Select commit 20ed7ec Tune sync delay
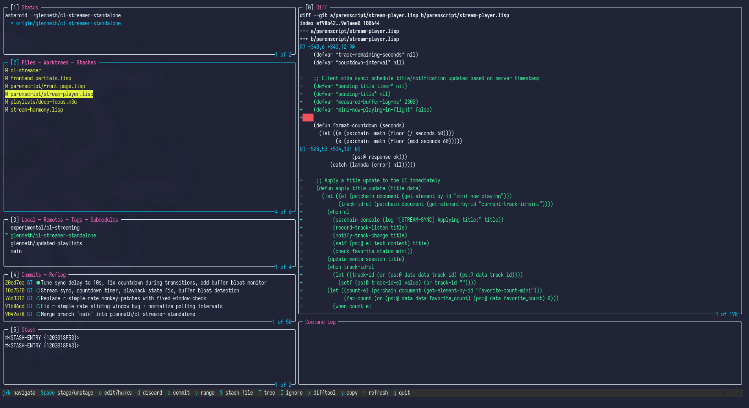Viewport: 749px width, 408px height. click(x=136, y=283)
